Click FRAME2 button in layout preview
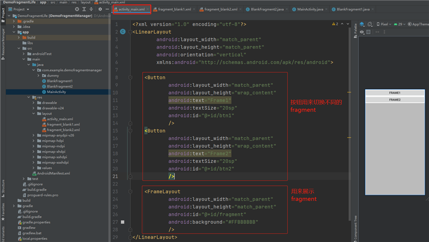This screenshot has width=429, height=242. click(395, 100)
